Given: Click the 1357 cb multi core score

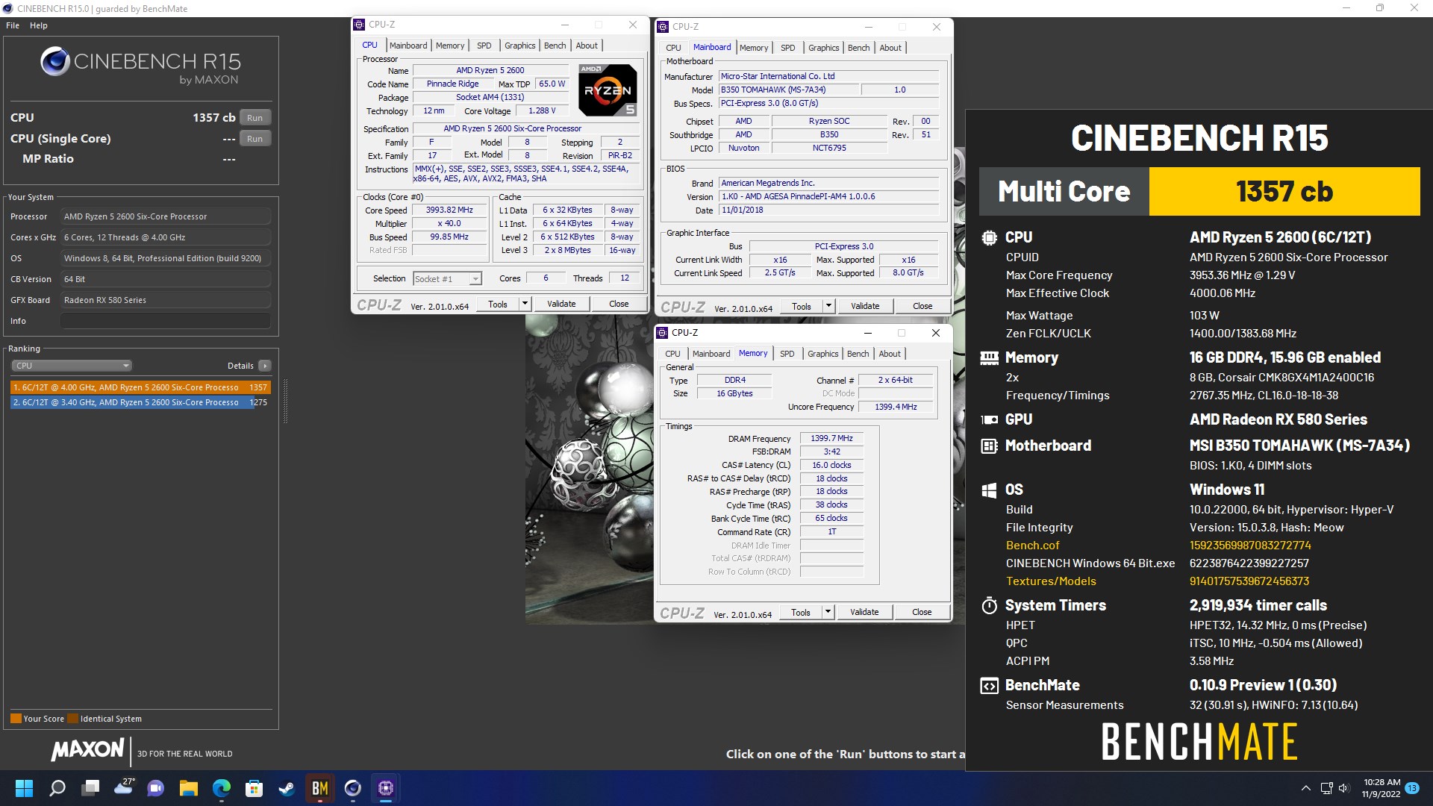Looking at the screenshot, I should click(1284, 192).
